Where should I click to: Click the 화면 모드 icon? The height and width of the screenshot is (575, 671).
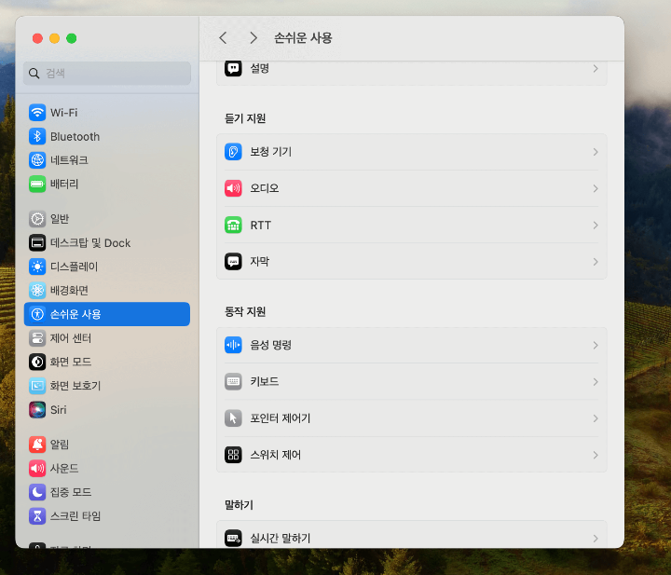(x=37, y=362)
